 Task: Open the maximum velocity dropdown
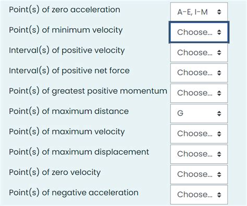[x=199, y=134]
